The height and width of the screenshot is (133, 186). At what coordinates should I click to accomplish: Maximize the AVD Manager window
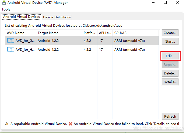pyautogui.click(x=165, y=2)
